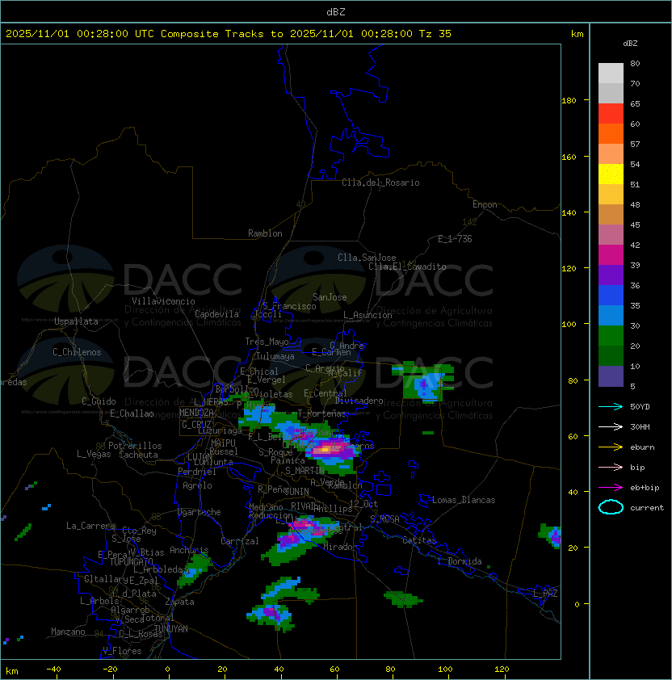Click the dBZ label above the color scale

click(x=630, y=44)
